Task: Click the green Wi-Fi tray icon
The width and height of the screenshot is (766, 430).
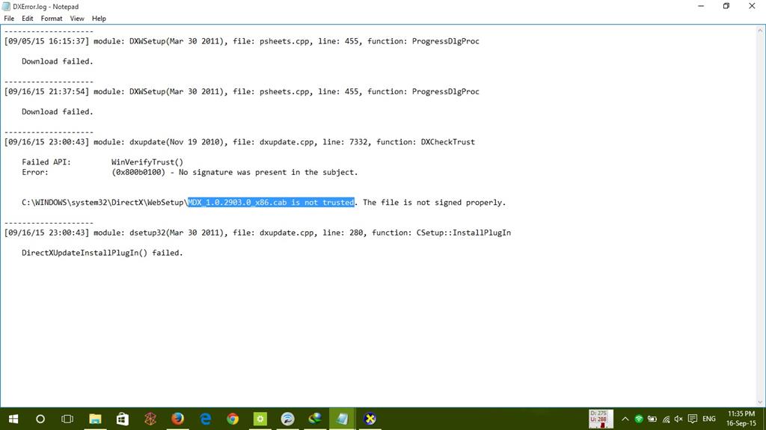Action: 639,419
